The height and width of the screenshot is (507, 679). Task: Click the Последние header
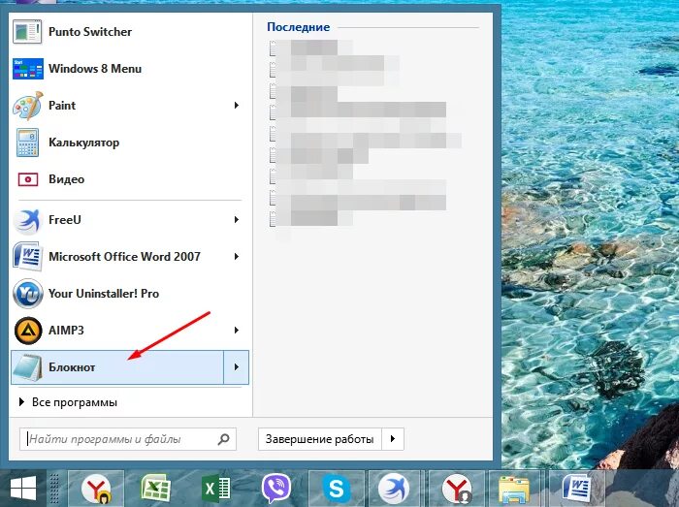299,27
